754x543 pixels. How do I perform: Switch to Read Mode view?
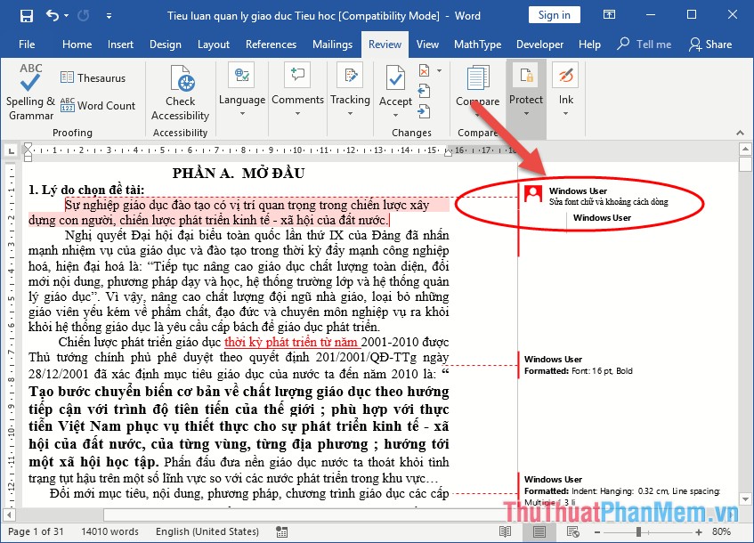506,531
